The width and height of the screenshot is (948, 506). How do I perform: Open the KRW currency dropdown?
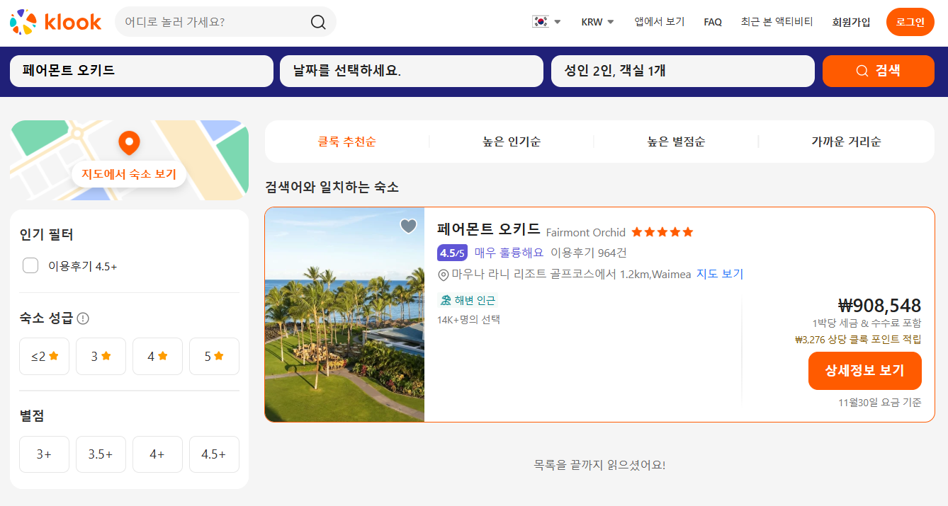[597, 22]
